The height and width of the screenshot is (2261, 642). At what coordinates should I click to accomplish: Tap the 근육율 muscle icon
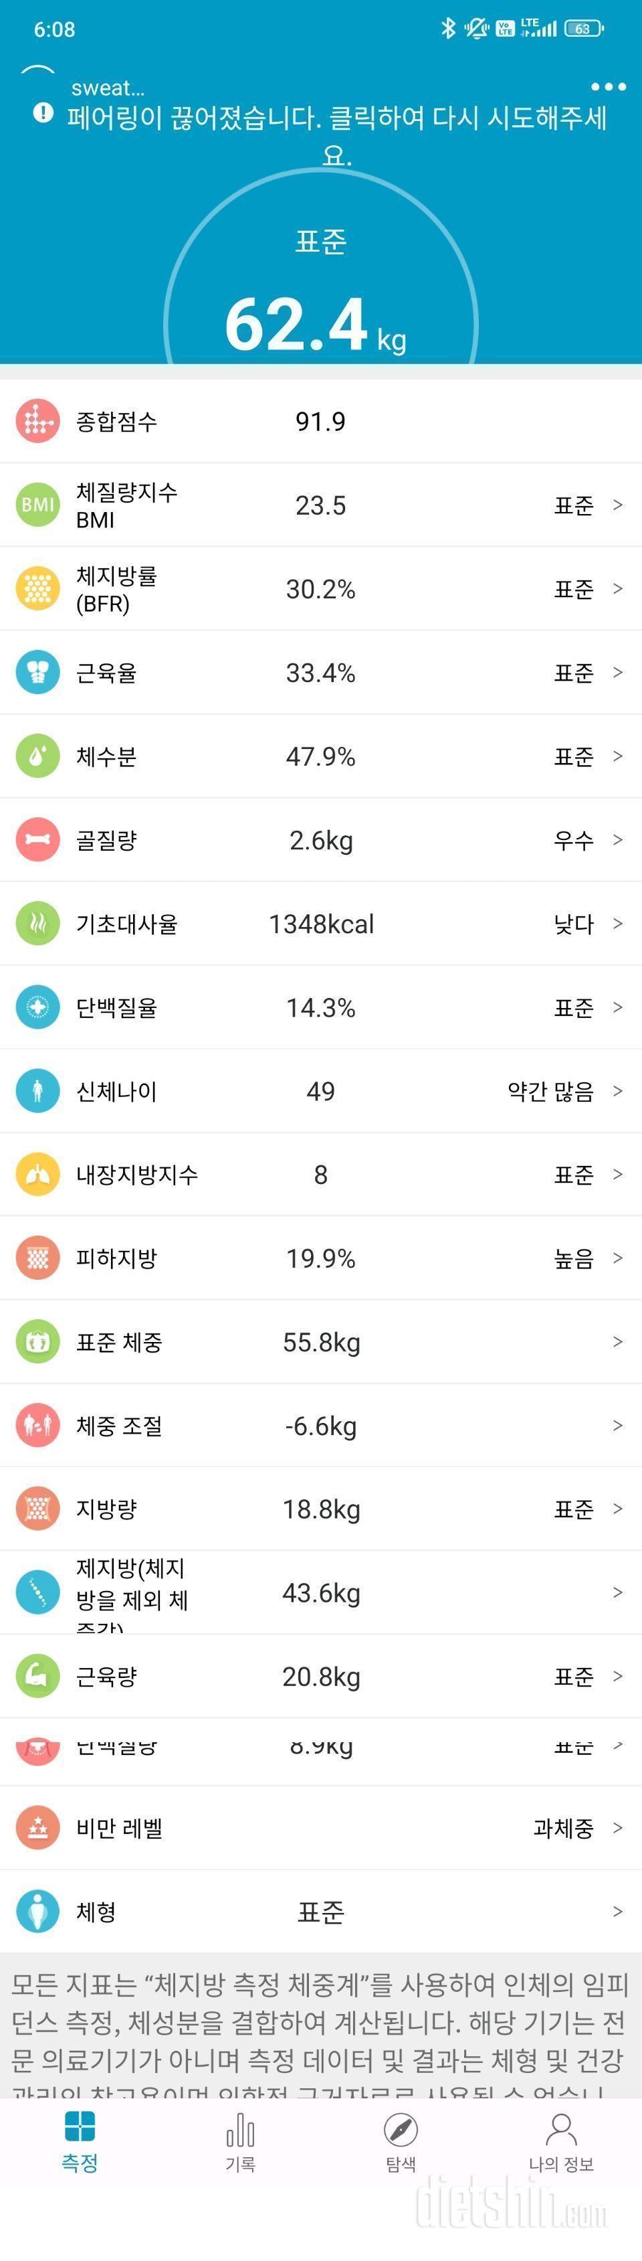37,672
